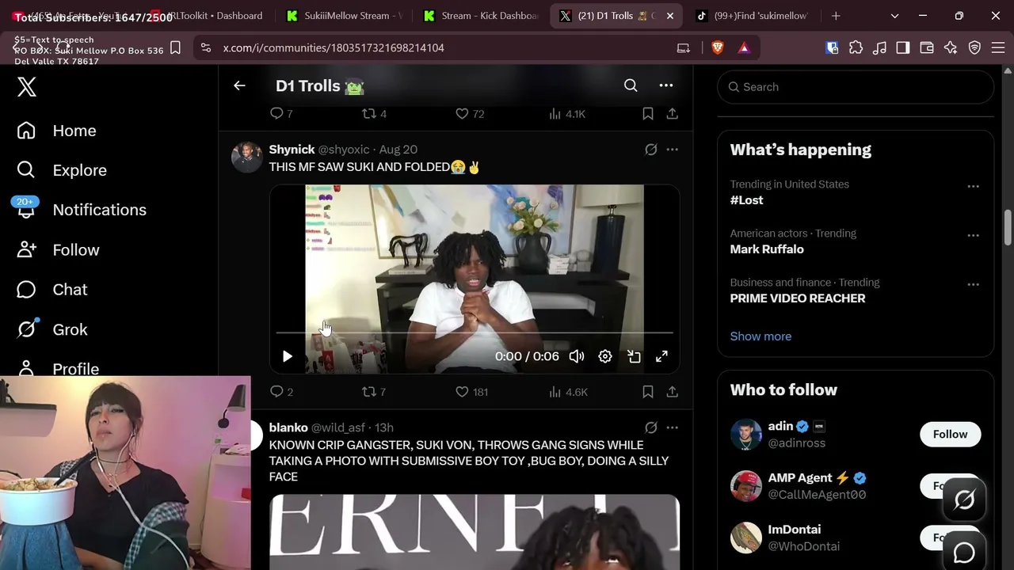Open Explore from the X sidebar

(61, 170)
